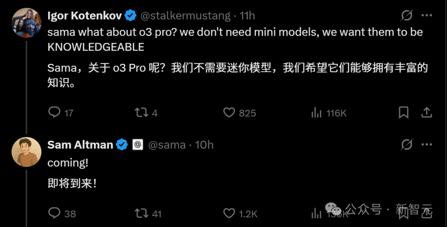Retweet Igor Kotenkov's post
This screenshot has height=227, width=447.
point(142,112)
